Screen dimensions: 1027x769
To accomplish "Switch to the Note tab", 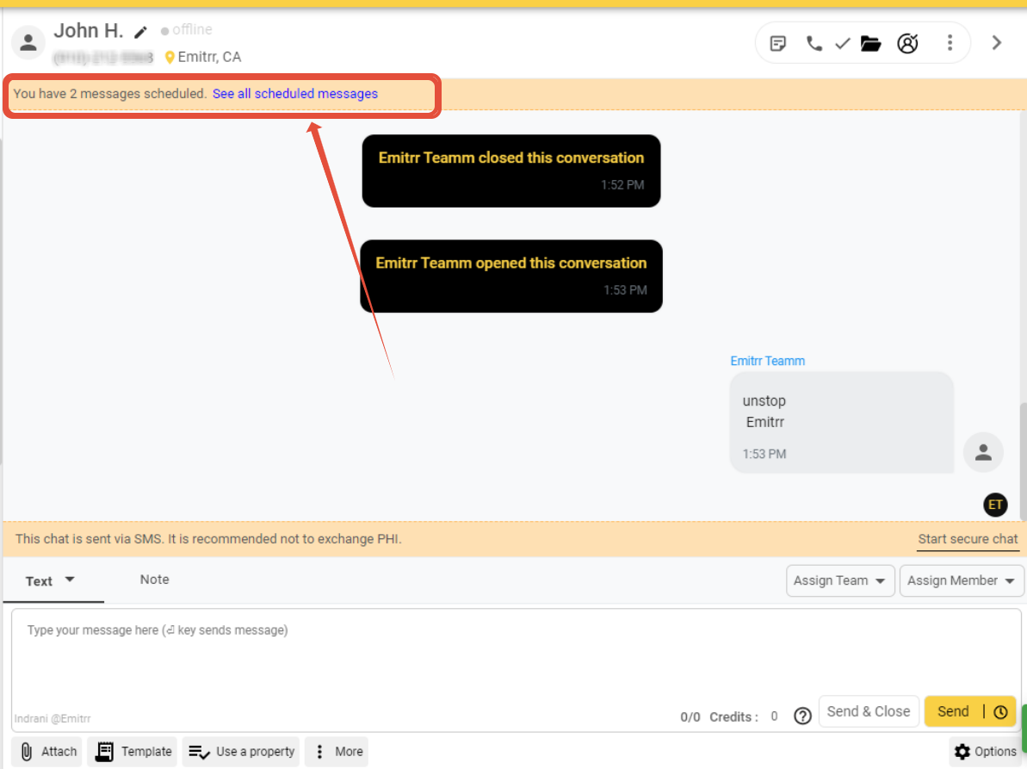I will (x=155, y=580).
